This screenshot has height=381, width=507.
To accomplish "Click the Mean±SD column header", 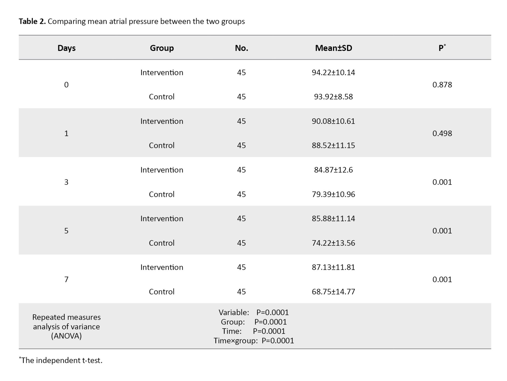I will pyautogui.click(x=333, y=48).
